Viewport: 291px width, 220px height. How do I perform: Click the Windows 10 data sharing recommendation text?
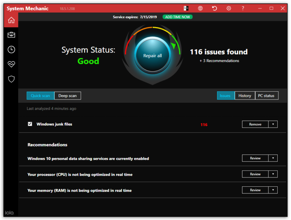click(88, 159)
